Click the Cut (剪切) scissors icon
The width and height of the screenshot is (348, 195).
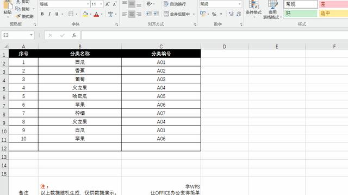(18, 2)
